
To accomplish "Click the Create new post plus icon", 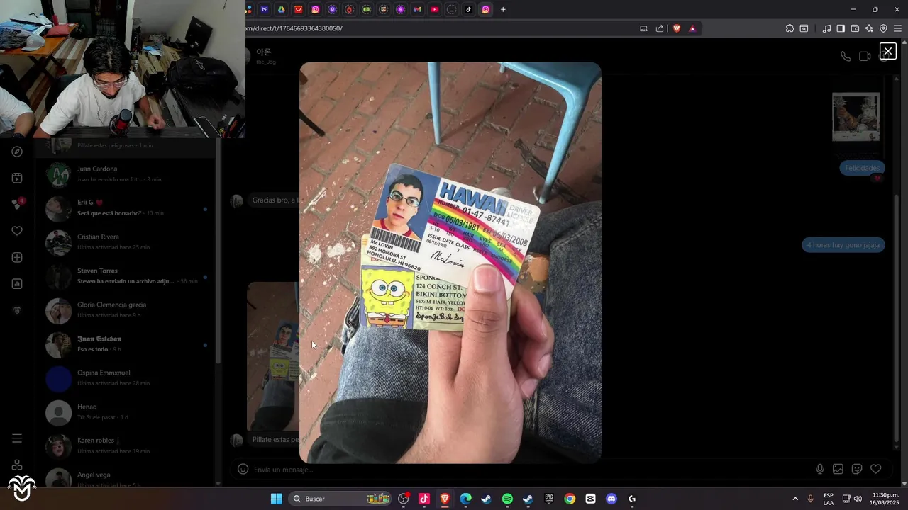I will pos(17,257).
